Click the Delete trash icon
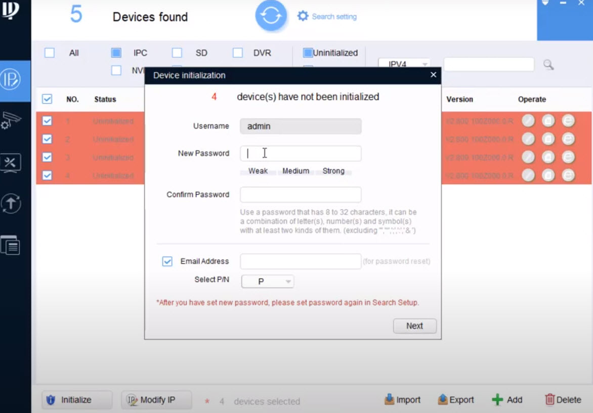The image size is (593, 413). pos(549,399)
